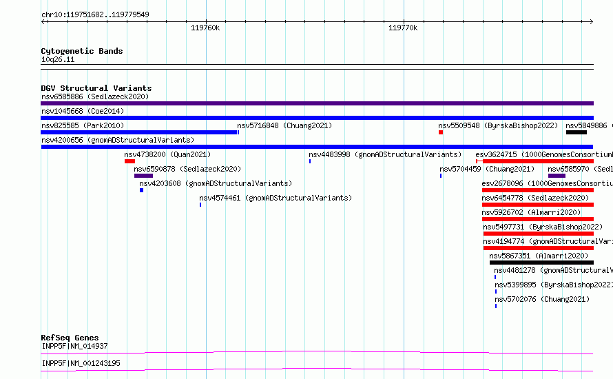Click the nsv5702076 (Chuang2021) label
This screenshot has height=379, width=613.
542,299
